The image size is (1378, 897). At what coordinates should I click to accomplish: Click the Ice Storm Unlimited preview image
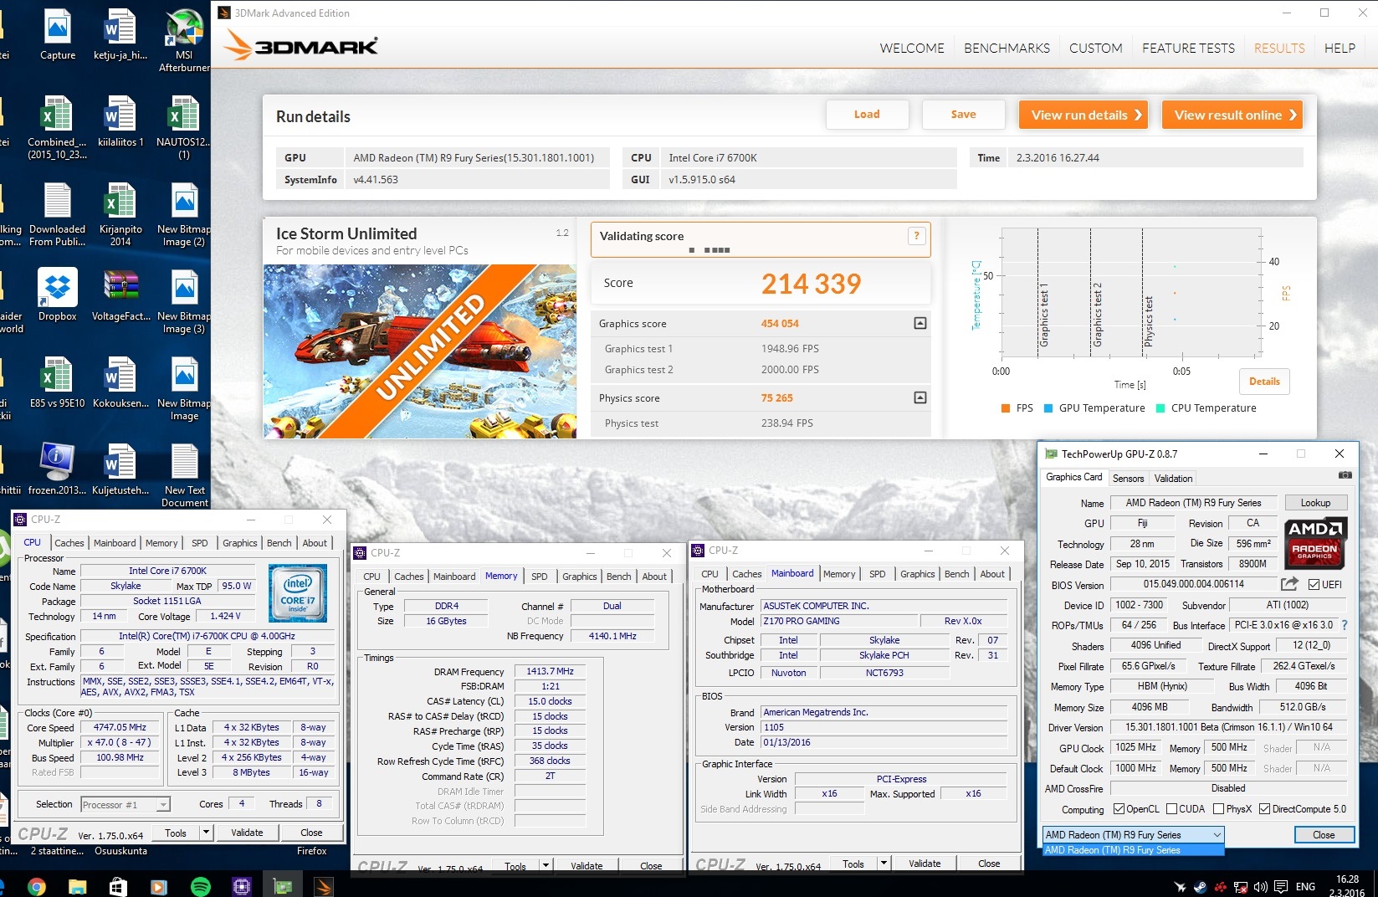click(x=420, y=351)
